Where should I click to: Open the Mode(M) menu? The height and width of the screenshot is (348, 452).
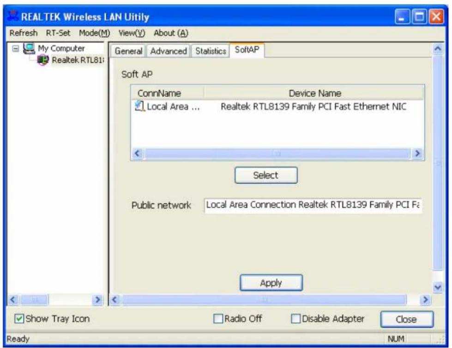pos(95,33)
